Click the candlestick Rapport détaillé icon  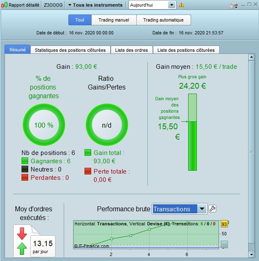(4, 5)
